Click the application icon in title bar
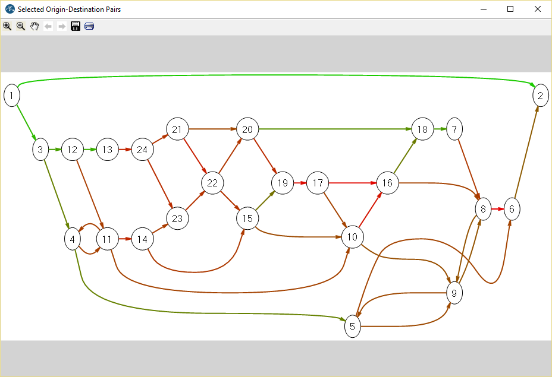Viewport: 552px width, 377px height. [10, 9]
